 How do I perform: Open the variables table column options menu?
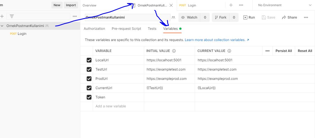point(268,51)
